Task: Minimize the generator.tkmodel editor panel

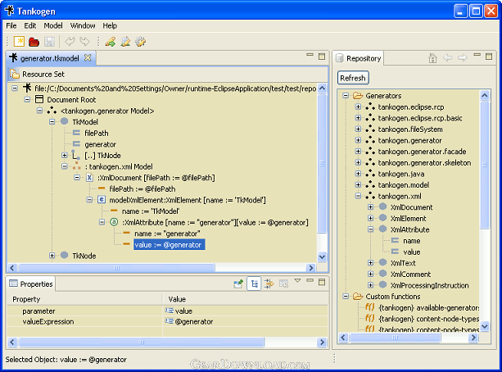Action: tap(310, 55)
